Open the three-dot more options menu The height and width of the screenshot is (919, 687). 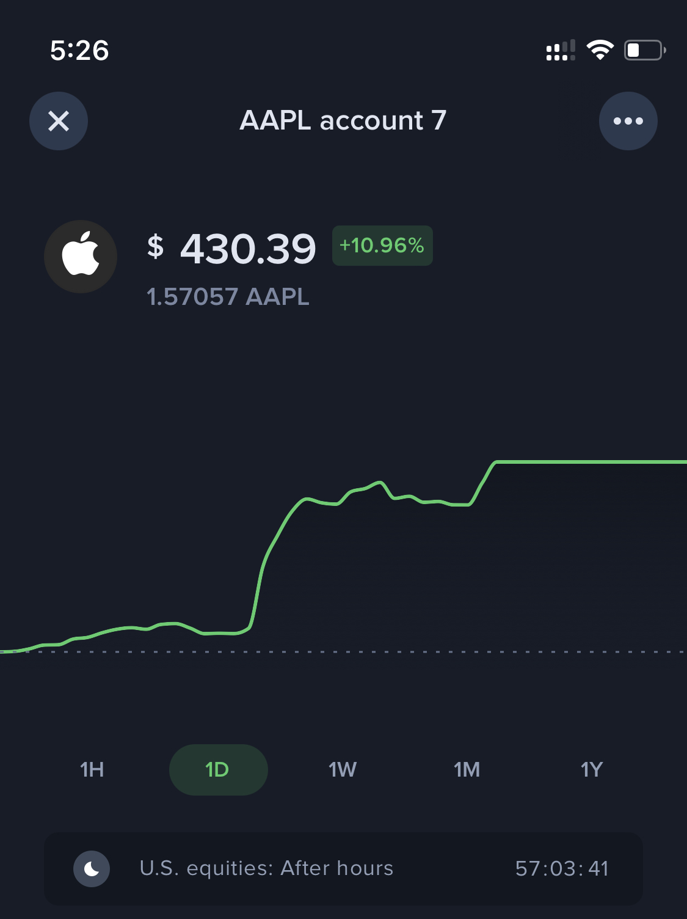click(x=628, y=121)
